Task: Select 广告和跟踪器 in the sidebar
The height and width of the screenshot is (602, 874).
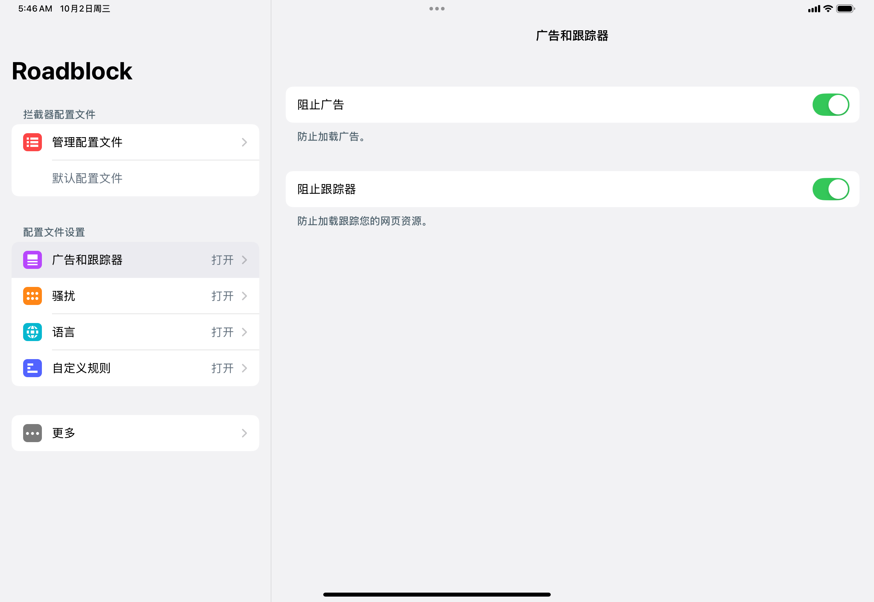Action: pos(135,260)
